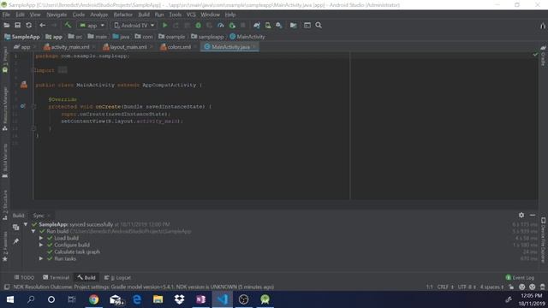This screenshot has width=548, height=308.
Task: Click the Synchronize refresh icon in the toolbar
Action: [x=28, y=25]
